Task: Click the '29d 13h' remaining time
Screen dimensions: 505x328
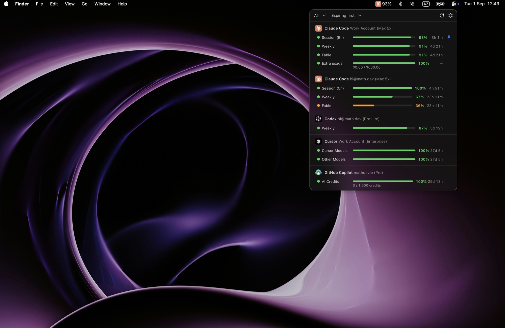Action: [x=435, y=182]
